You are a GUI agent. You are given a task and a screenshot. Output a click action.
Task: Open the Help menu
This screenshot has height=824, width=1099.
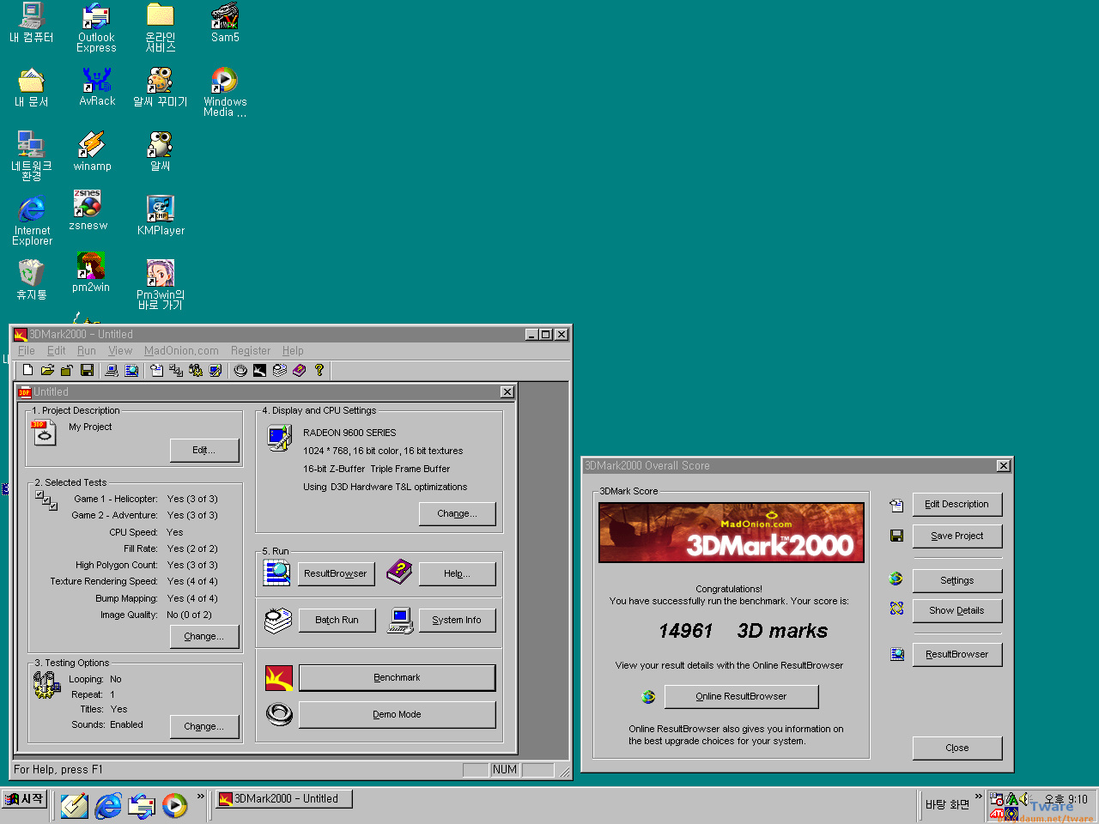(293, 350)
